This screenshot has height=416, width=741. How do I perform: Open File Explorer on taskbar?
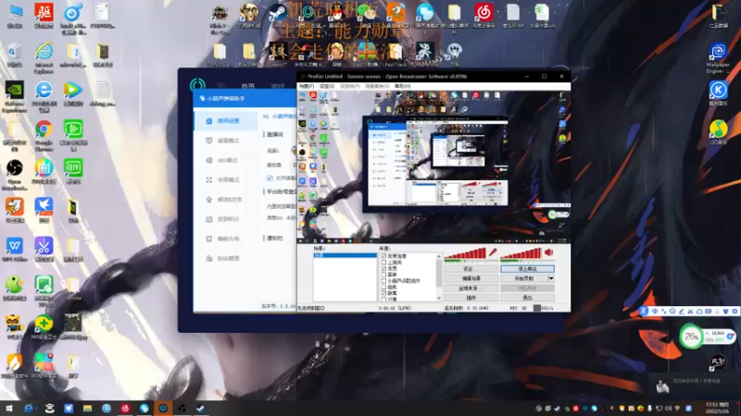(87, 408)
